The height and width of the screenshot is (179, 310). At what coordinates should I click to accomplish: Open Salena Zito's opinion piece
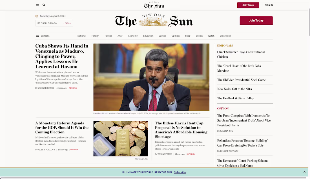point(244,120)
